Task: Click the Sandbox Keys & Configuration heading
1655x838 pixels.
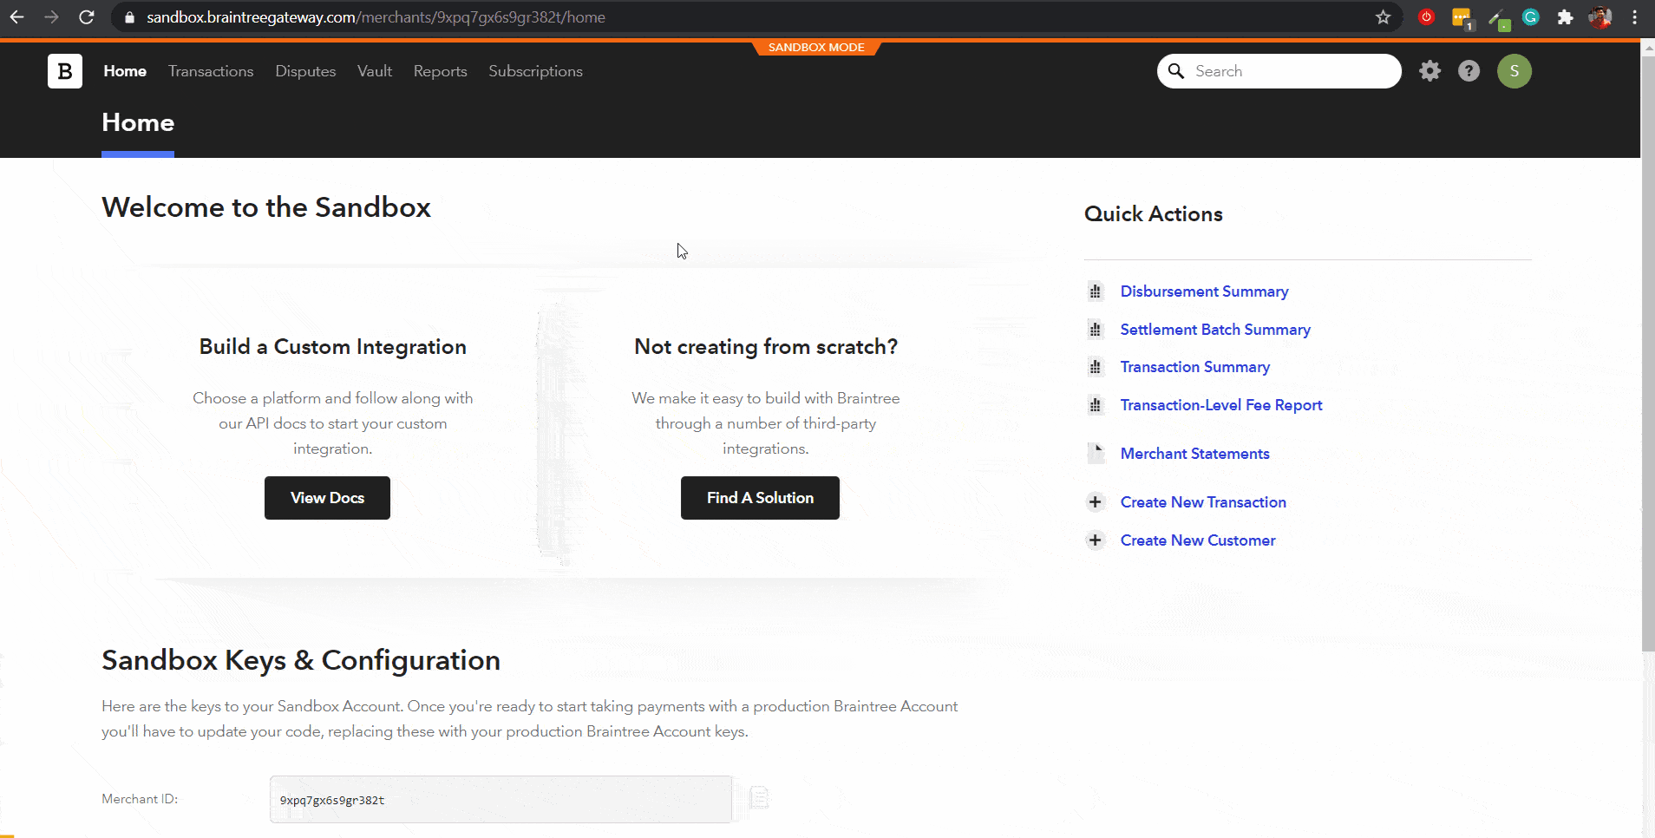Action: (301, 660)
